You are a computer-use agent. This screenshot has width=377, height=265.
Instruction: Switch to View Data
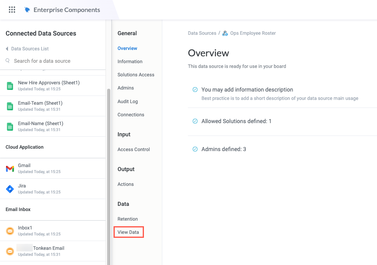point(128,232)
